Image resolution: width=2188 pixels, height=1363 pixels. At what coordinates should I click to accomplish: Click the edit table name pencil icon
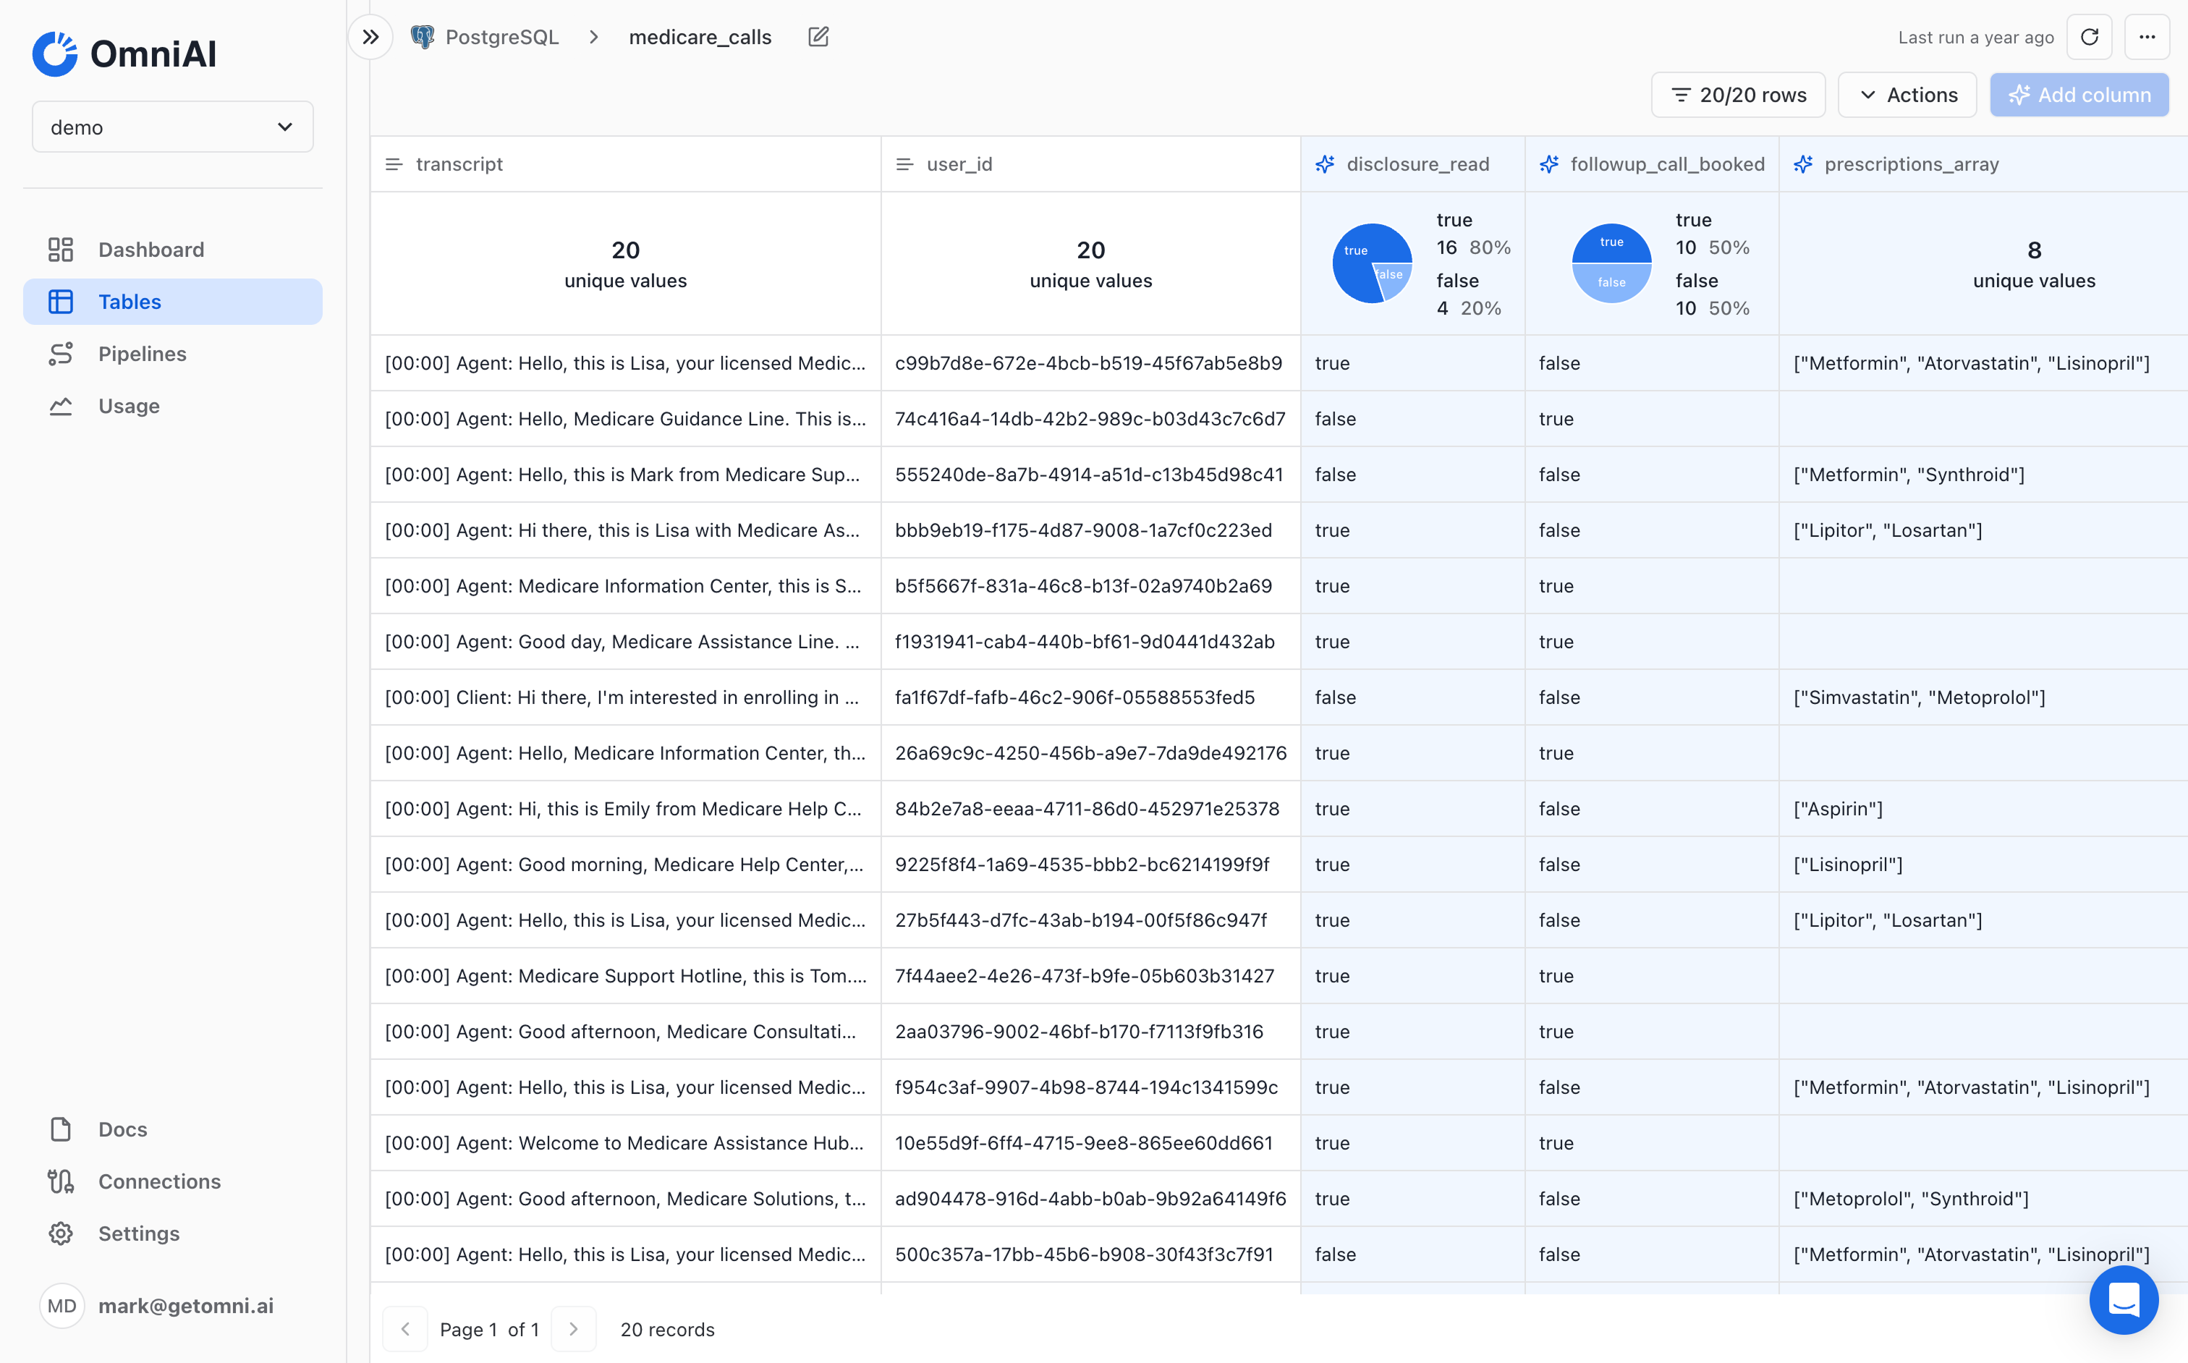coord(818,37)
